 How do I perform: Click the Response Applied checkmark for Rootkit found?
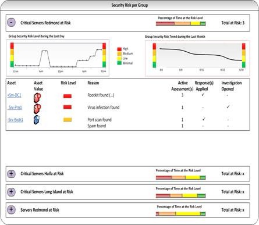coord(203,95)
